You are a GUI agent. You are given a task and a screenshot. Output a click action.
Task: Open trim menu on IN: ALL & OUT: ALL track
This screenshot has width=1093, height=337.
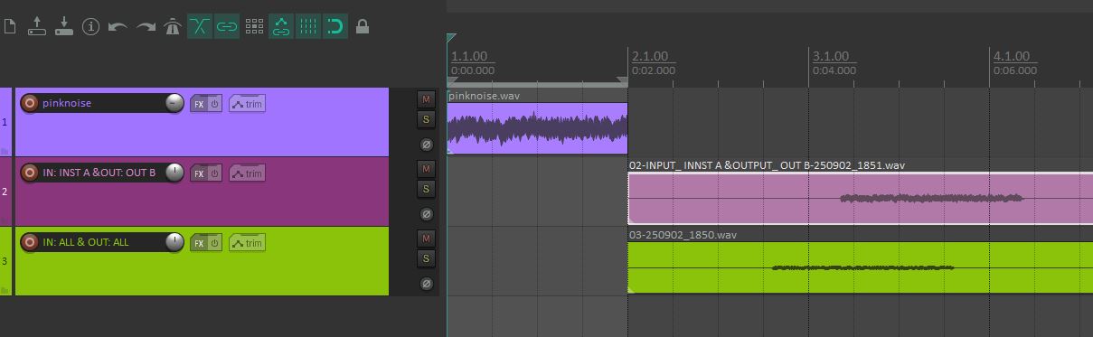247,242
